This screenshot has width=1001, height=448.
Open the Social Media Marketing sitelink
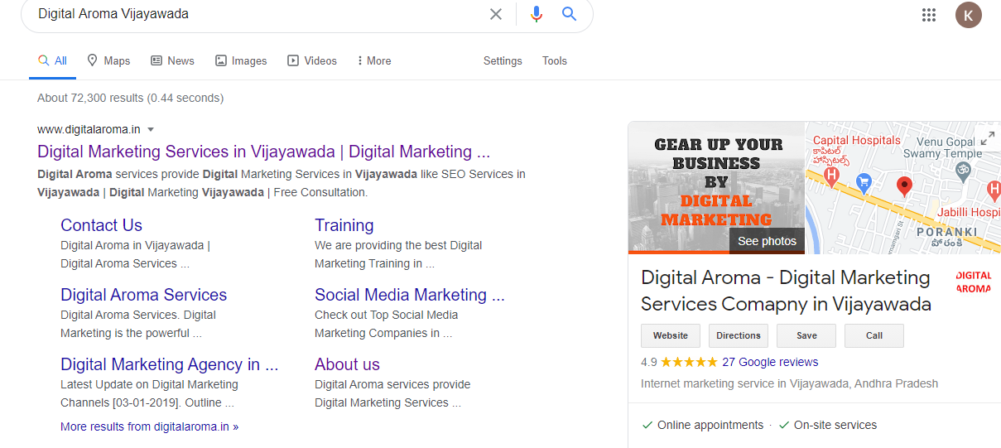click(409, 295)
